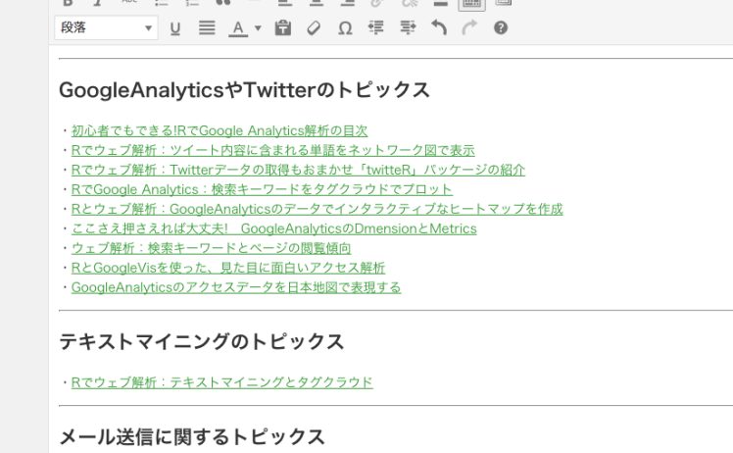Open the テキストマイニングとタグクラウド link
The image size is (733, 453).
(x=221, y=381)
